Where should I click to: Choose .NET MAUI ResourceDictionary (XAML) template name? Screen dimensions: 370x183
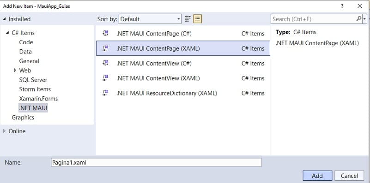(167, 93)
